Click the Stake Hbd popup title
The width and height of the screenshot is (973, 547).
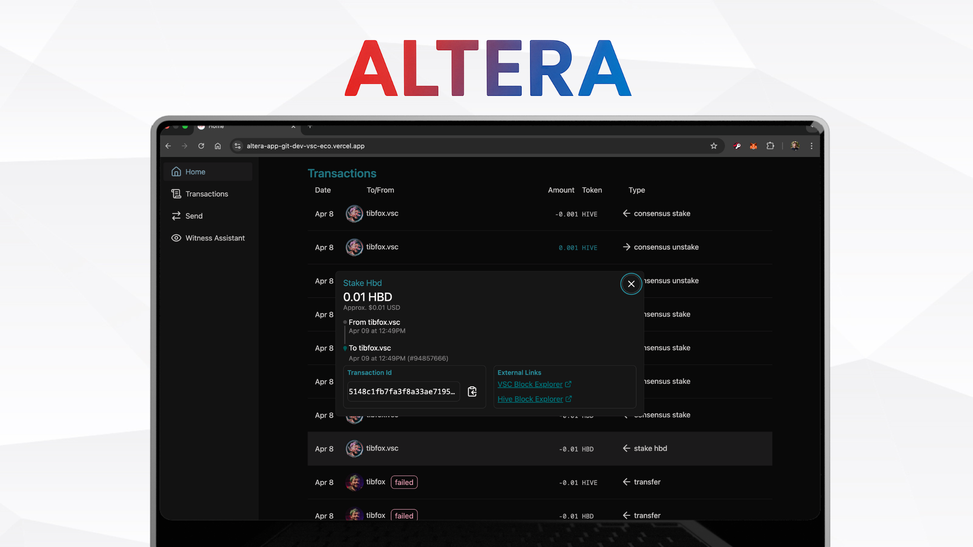[362, 283]
